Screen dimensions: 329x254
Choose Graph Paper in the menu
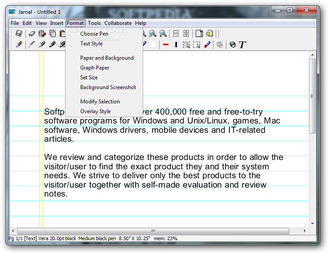click(x=104, y=68)
